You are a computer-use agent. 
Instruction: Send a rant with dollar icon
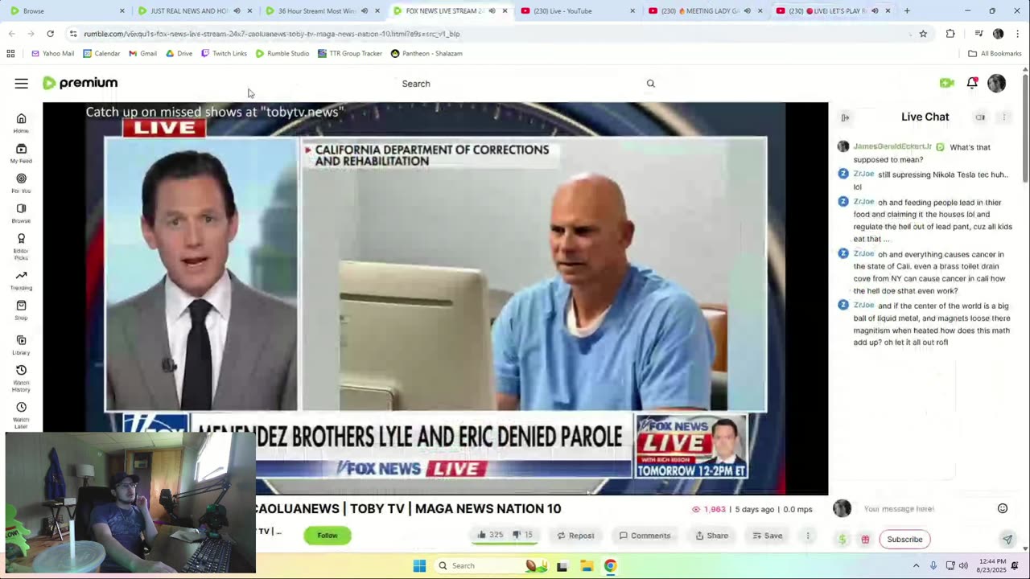coord(842,540)
